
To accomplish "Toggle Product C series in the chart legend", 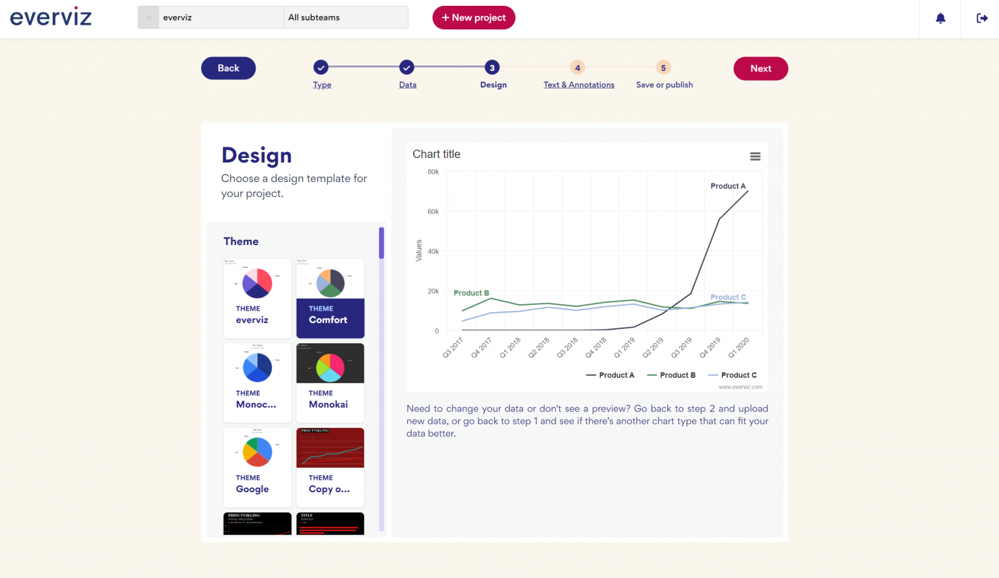I will pyautogui.click(x=732, y=374).
